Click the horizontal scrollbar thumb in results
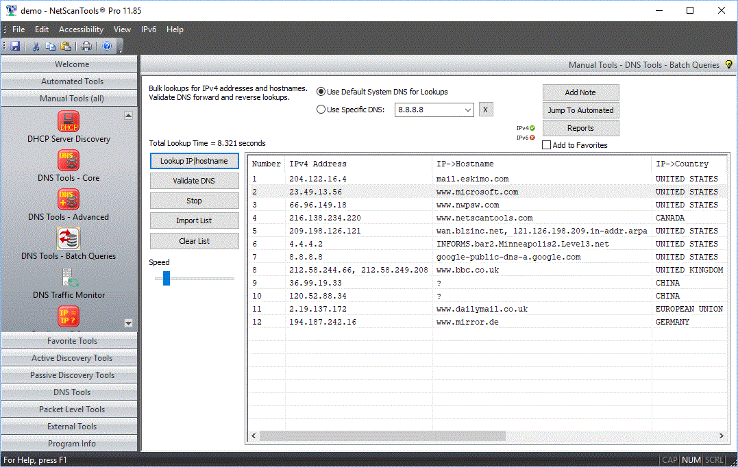 (x=382, y=436)
